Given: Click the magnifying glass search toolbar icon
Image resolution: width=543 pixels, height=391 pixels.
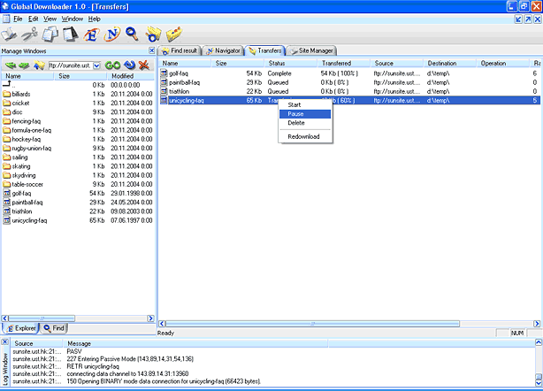Looking at the screenshot, I should tap(133, 34).
